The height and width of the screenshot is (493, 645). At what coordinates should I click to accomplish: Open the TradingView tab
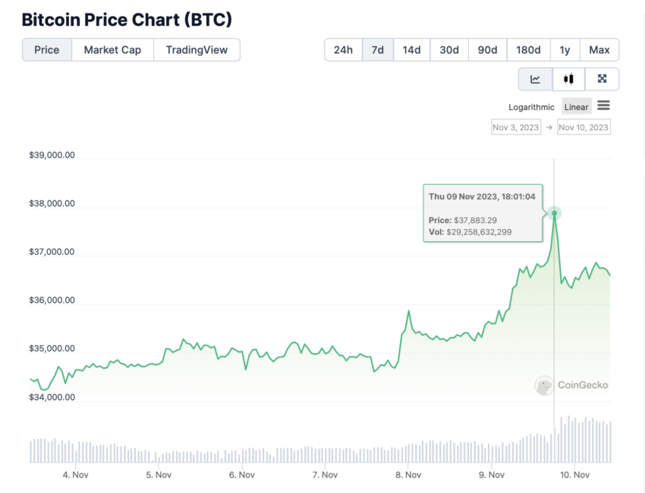click(197, 50)
